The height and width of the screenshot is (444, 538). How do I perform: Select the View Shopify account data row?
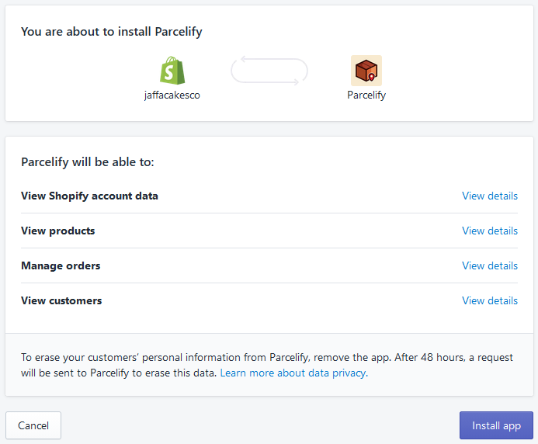tap(269, 196)
